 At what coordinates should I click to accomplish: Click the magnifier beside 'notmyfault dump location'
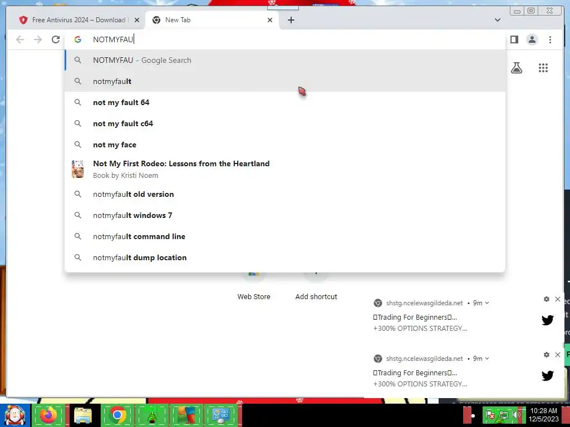77,257
